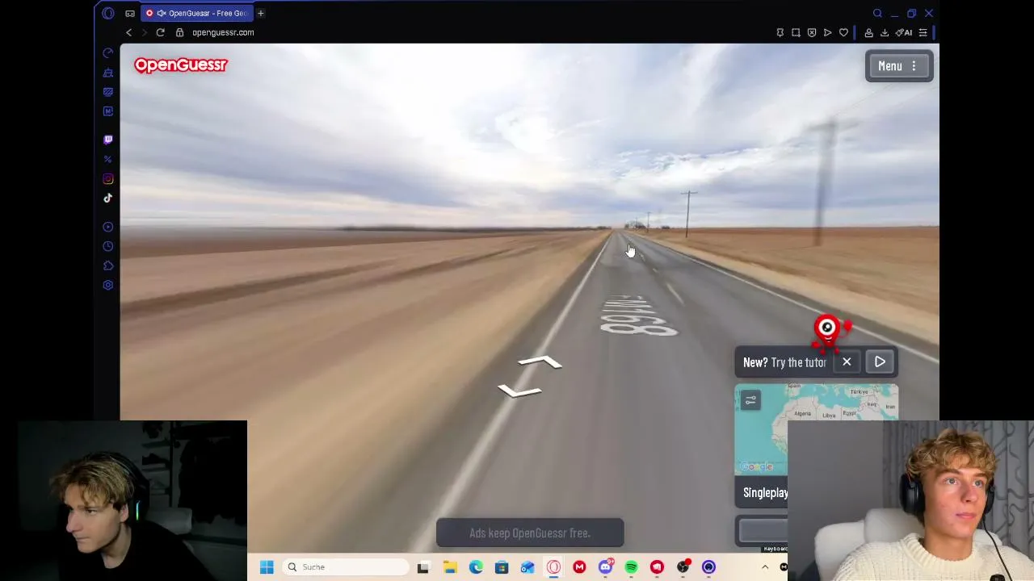Screen dimensions: 1034x581
Task: Take a page snapshot
Action: pos(796,32)
